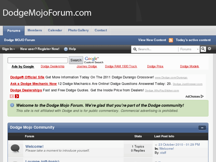Open the 23 October 2010 last post
Screen dimensions: 216x162
click(179, 145)
